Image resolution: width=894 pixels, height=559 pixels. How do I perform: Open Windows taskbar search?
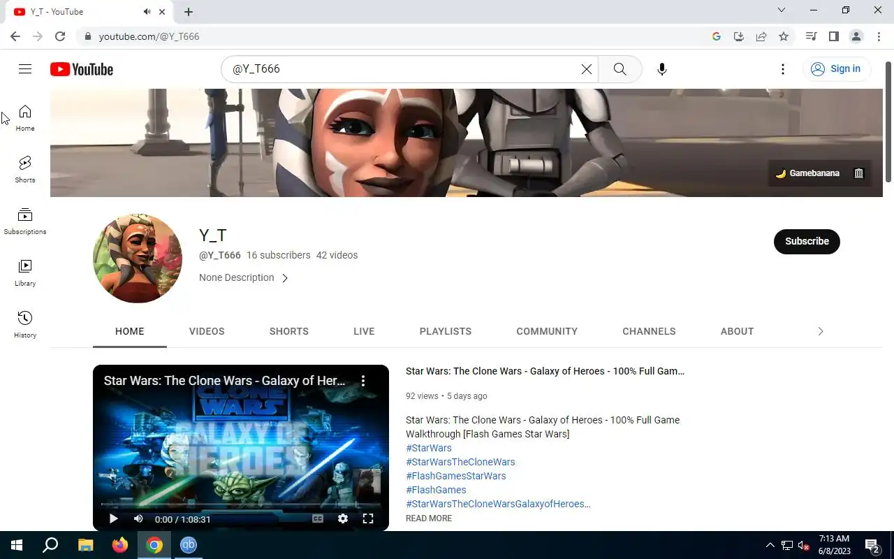[50, 545]
